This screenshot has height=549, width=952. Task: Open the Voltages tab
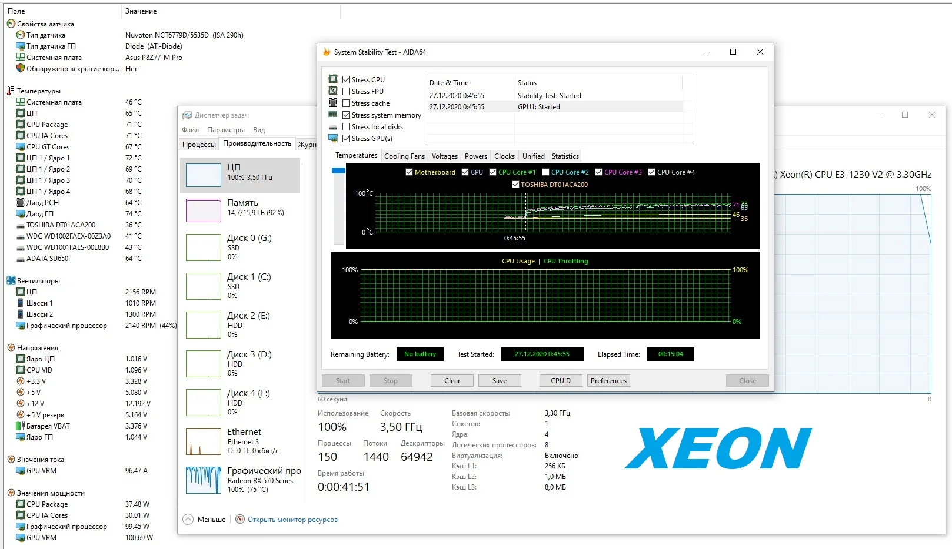(445, 156)
